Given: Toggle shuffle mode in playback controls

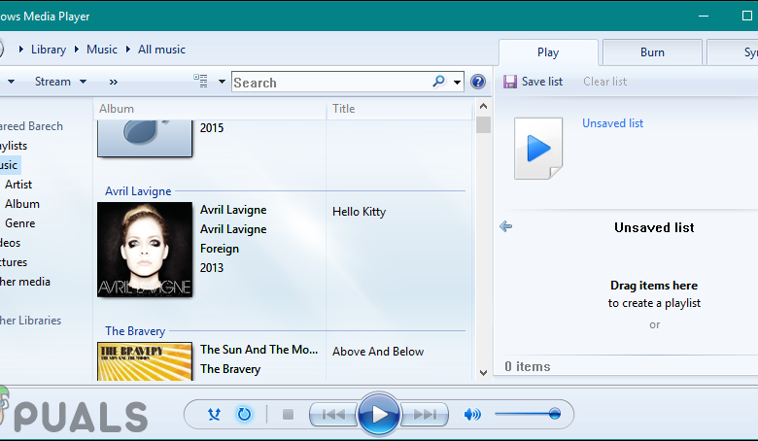Looking at the screenshot, I should tap(214, 414).
